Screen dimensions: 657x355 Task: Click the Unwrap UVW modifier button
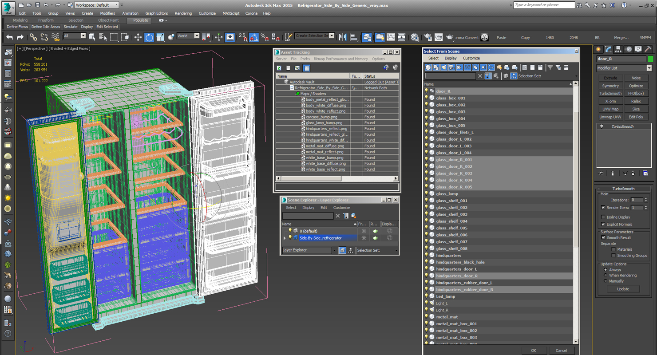tap(610, 117)
